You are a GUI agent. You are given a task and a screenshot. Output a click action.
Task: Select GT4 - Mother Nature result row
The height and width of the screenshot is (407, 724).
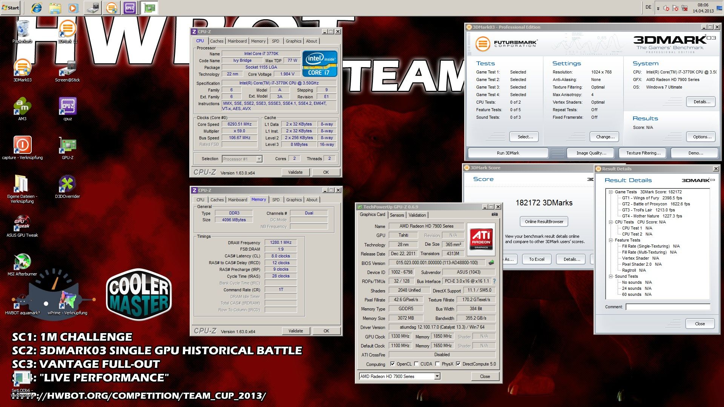652,216
